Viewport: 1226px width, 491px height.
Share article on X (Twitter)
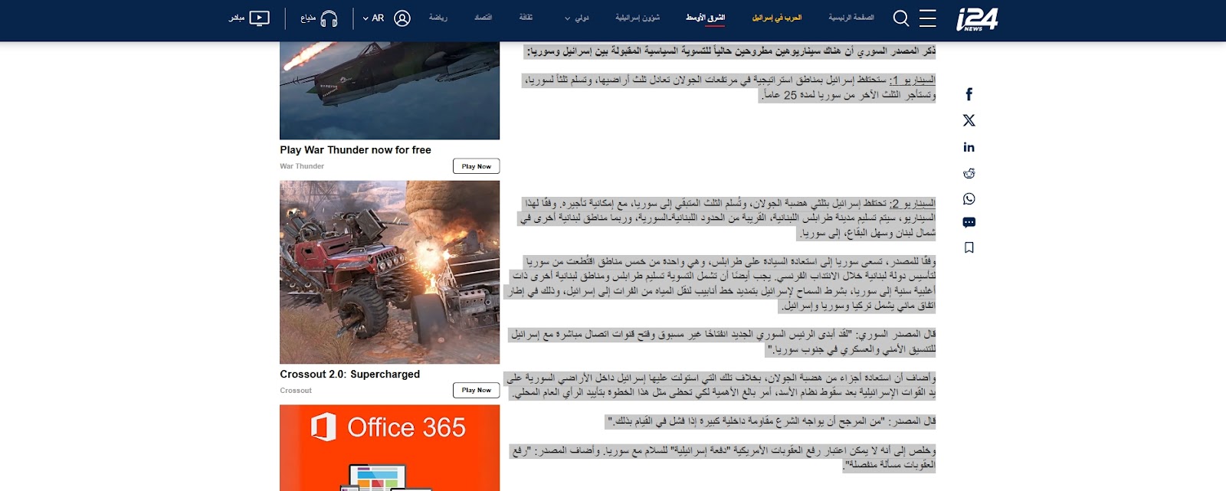(x=969, y=120)
